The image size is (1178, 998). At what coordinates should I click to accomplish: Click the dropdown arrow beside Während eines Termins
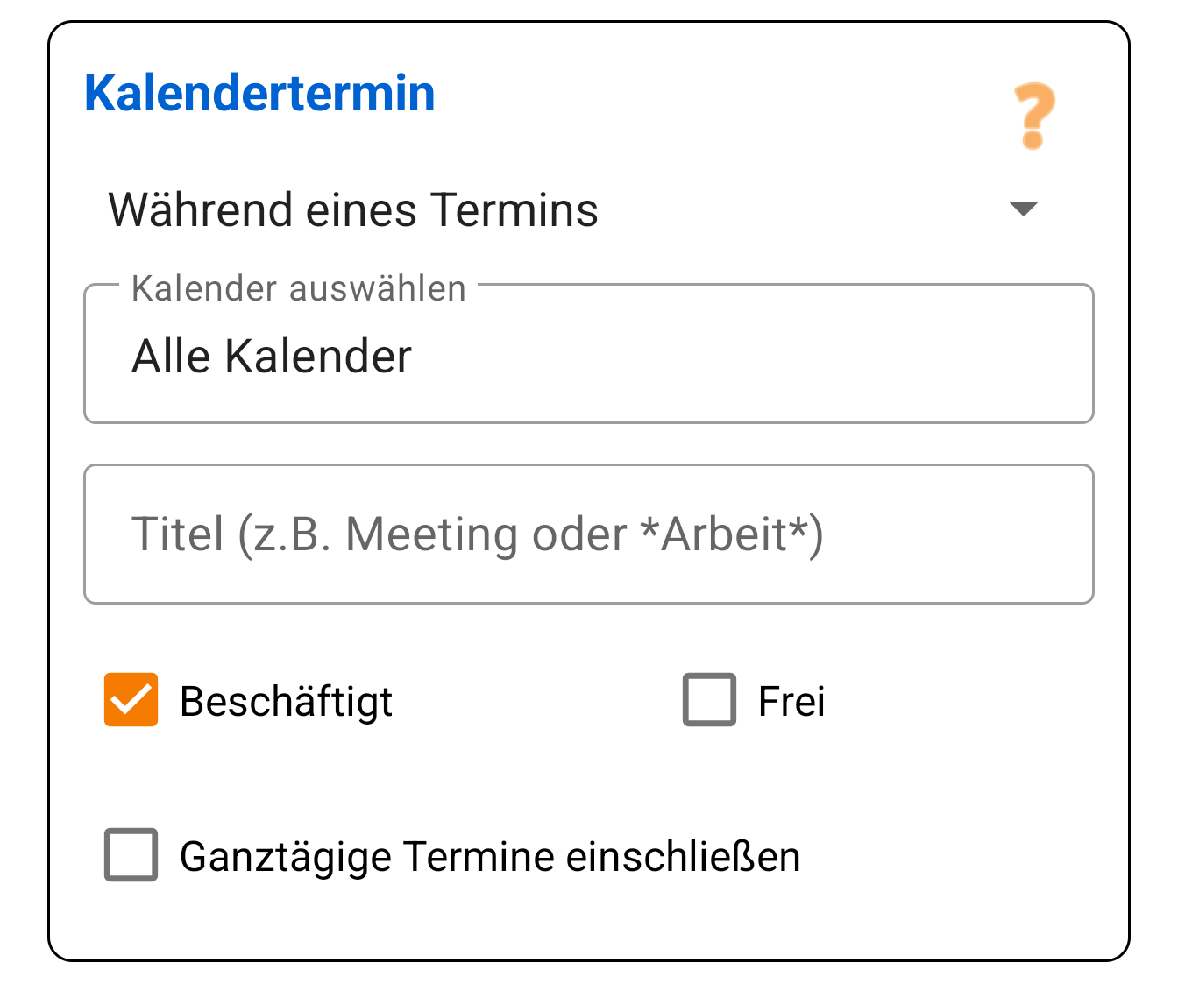coord(1025,209)
